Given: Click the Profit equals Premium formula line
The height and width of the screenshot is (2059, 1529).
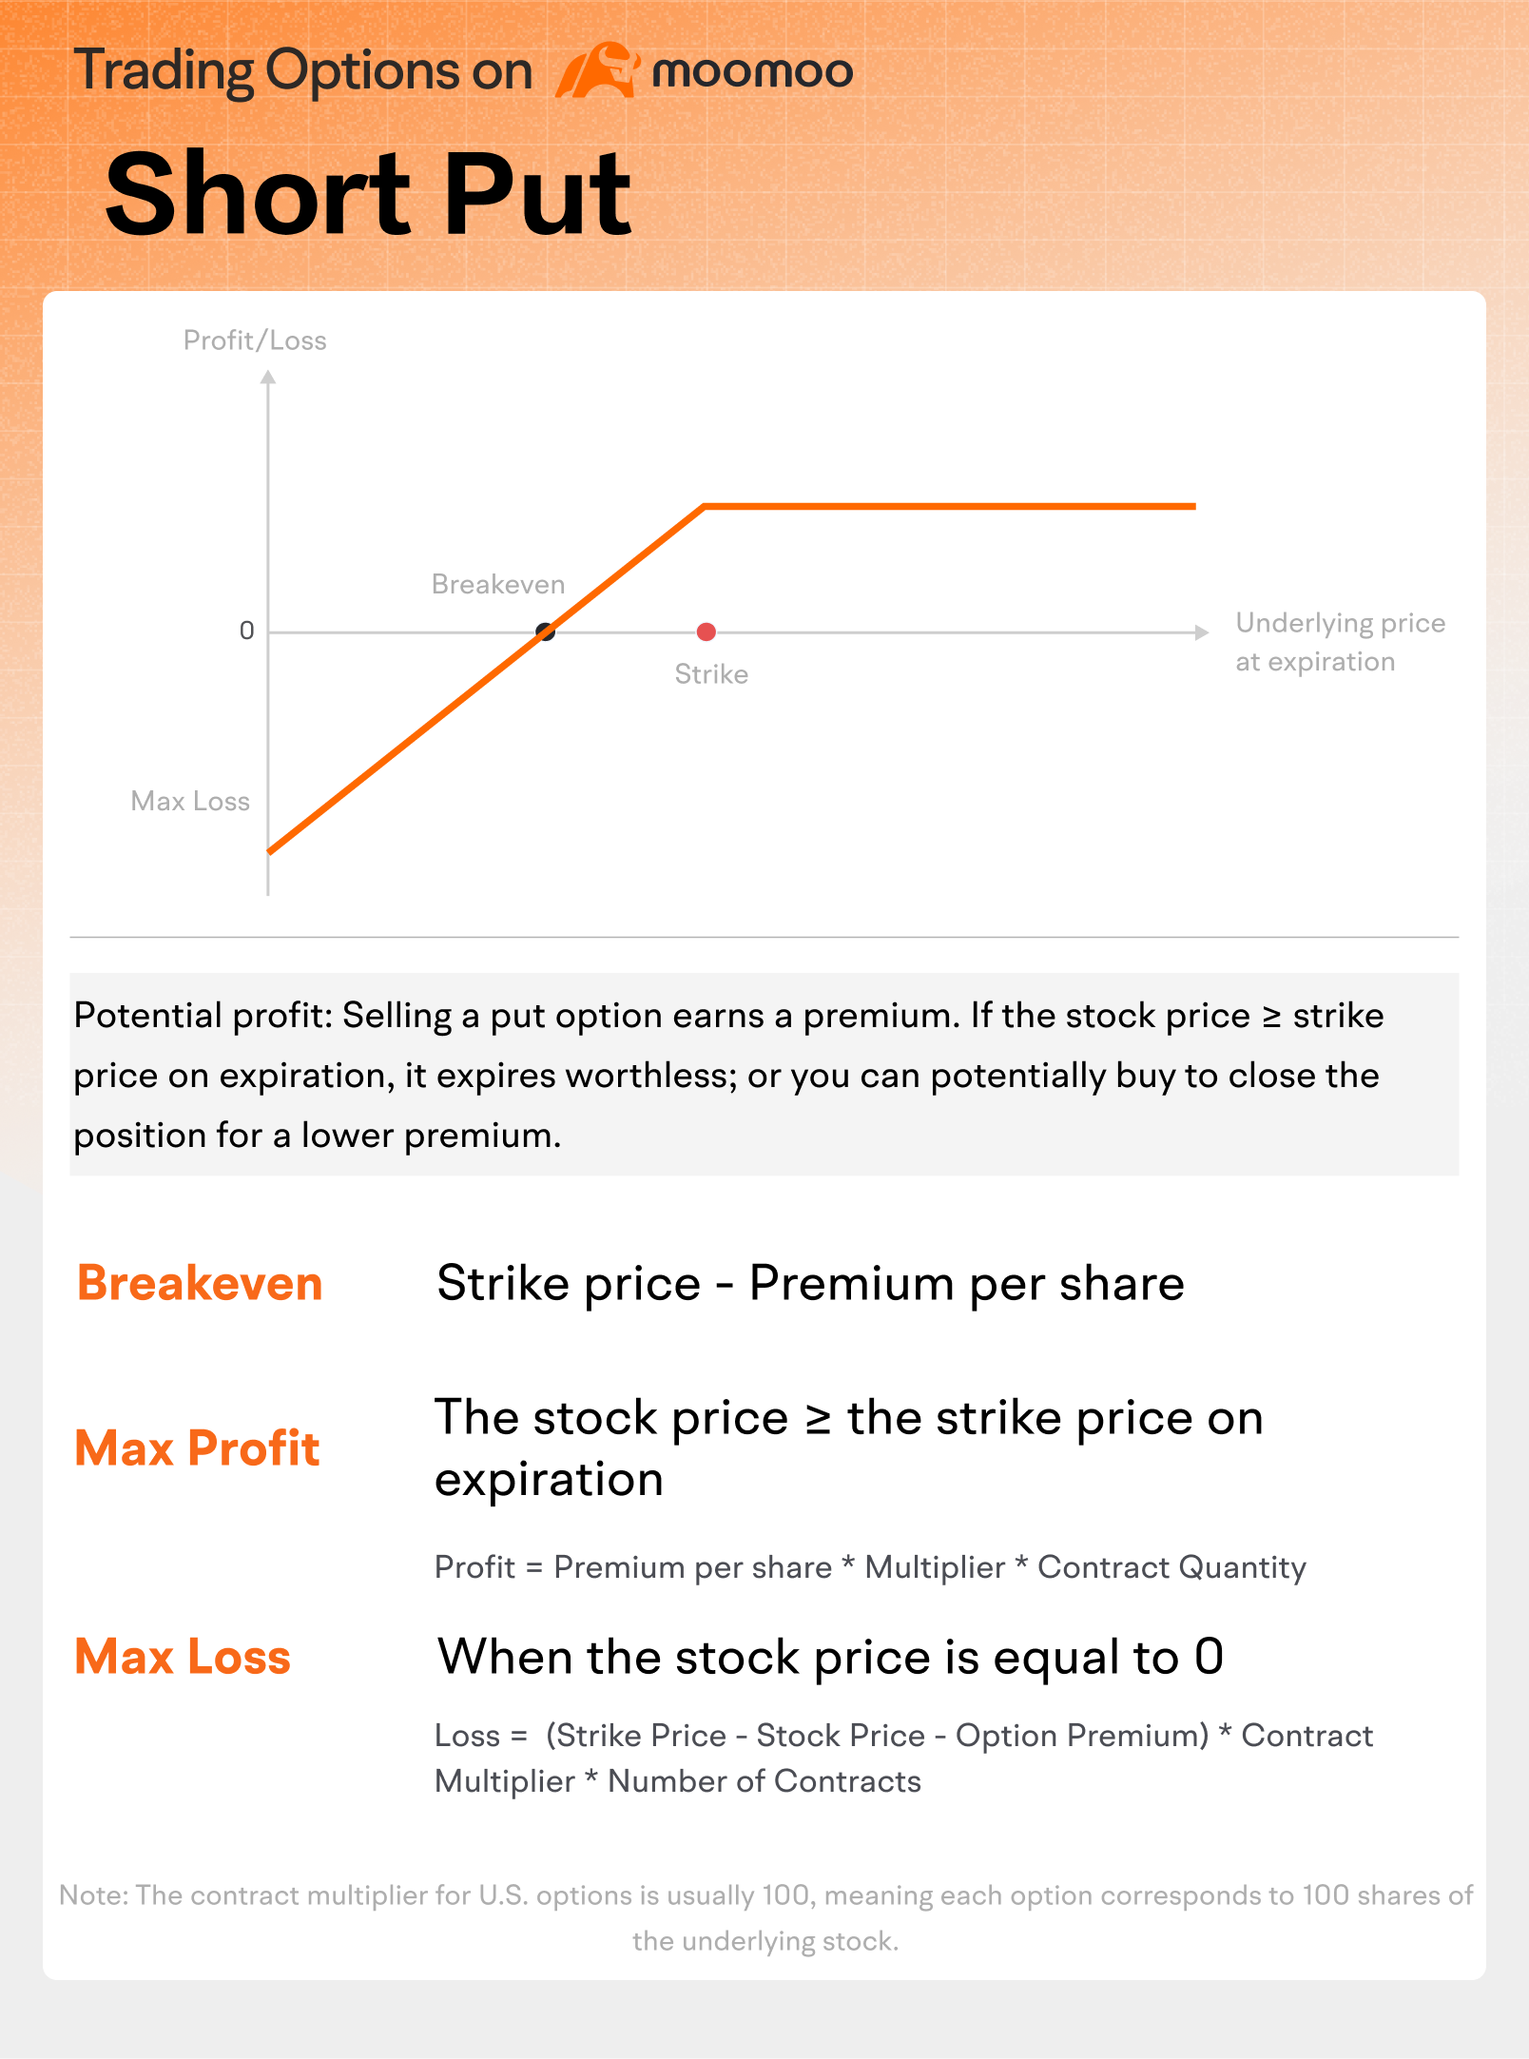Looking at the screenshot, I should (870, 1566).
